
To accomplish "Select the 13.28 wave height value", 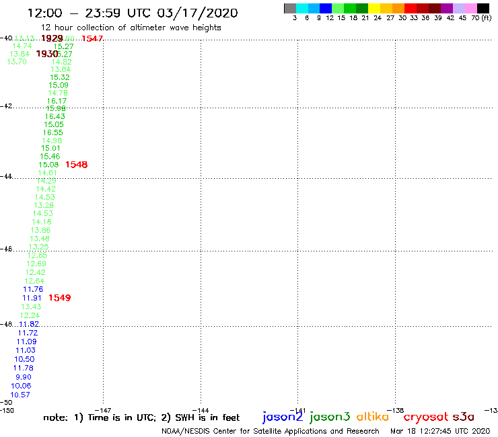I will tap(44, 205).
